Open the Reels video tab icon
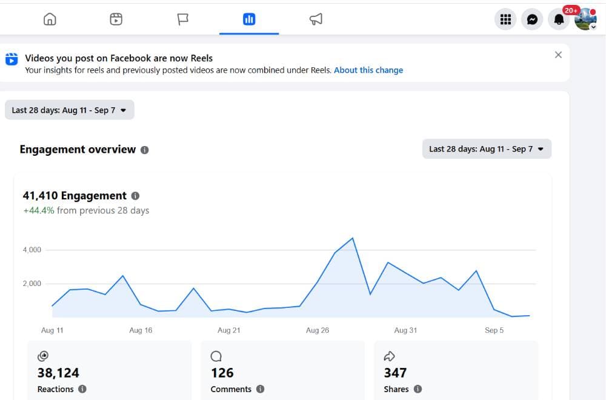This screenshot has width=606, height=400. (x=116, y=19)
